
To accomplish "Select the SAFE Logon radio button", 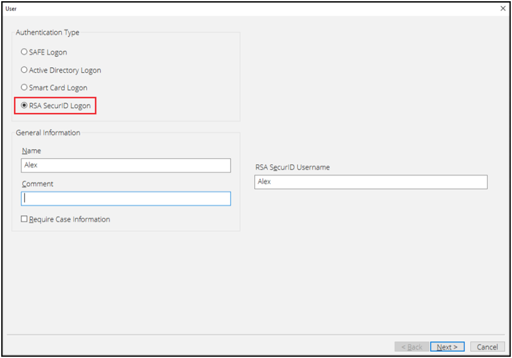I will click(x=24, y=52).
